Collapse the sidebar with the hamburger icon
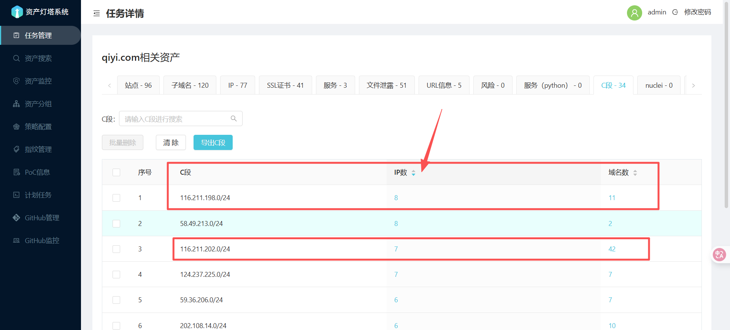Image resolution: width=730 pixels, height=330 pixels. coord(97,14)
